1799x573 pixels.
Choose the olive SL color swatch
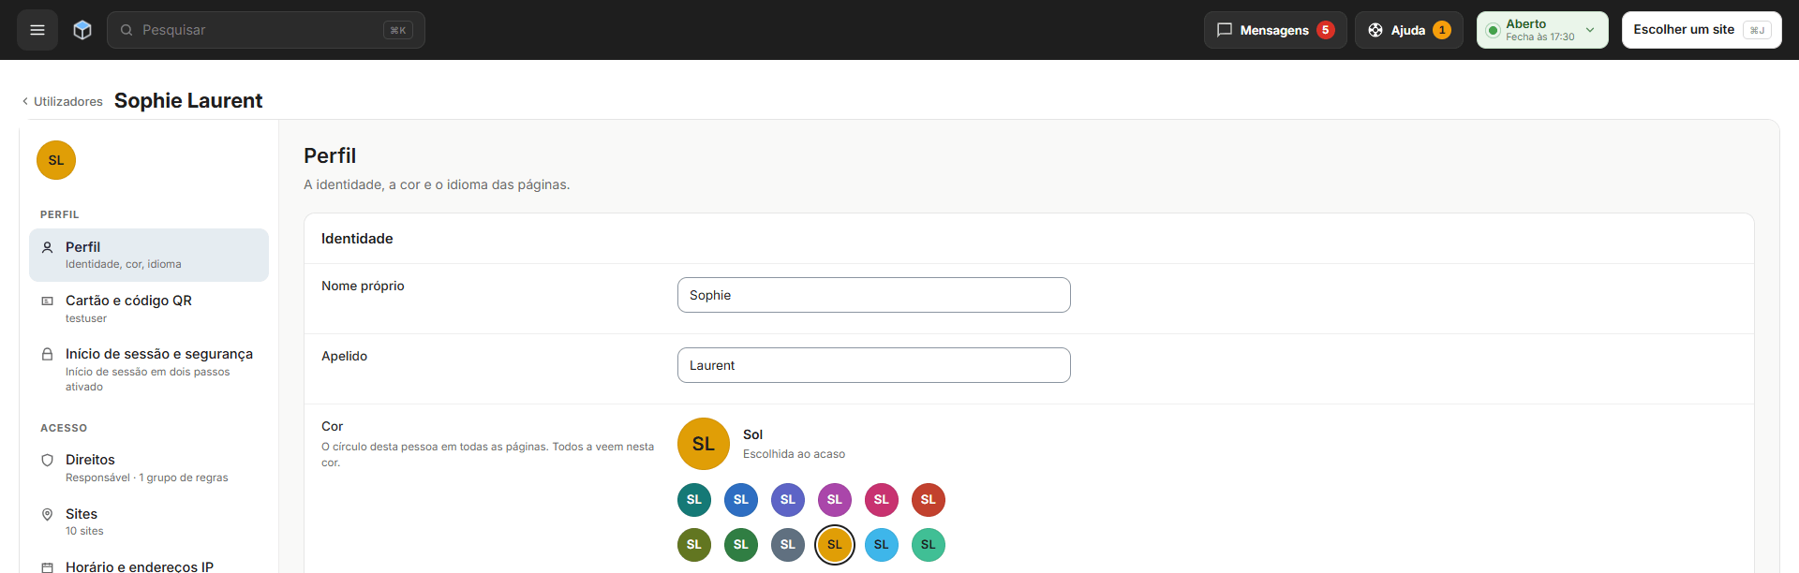(694, 545)
